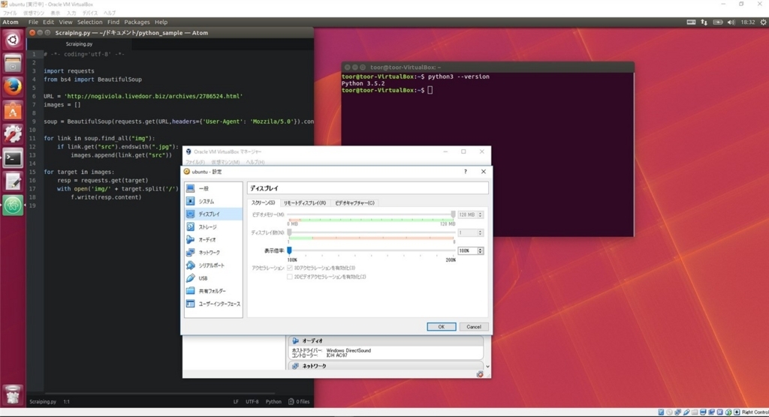Toggle 2Dビデオアクセラレーションを有効化 checkbox
This screenshot has height=417, width=769.
pos(289,277)
